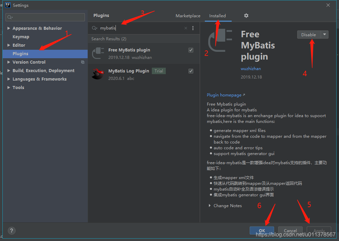Click the "auto code and error tips" bullet
This screenshot has width=339, height=241.
tap(238, 148)
